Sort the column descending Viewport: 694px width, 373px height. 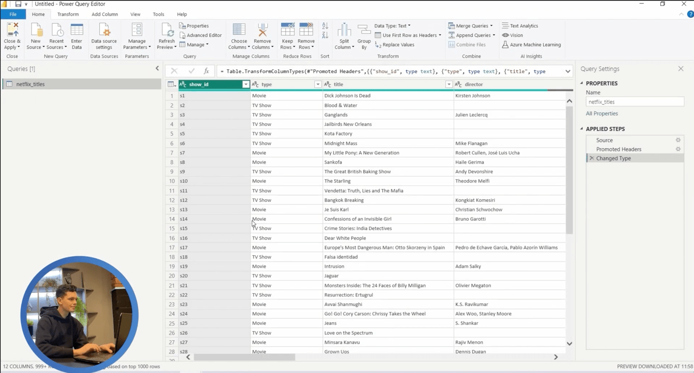point(325,35)
